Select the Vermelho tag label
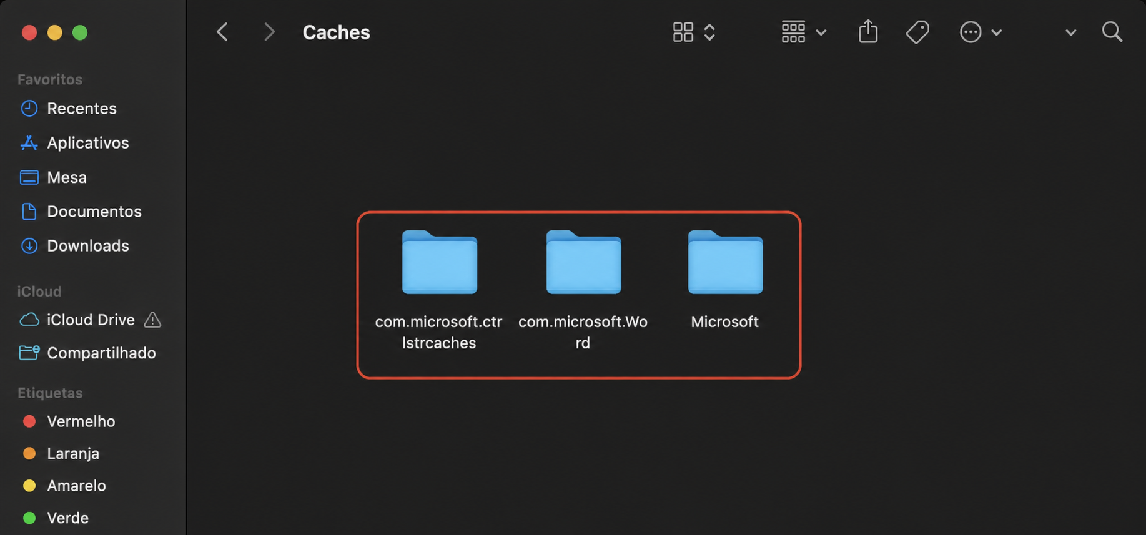 click(x=81, y=421)
